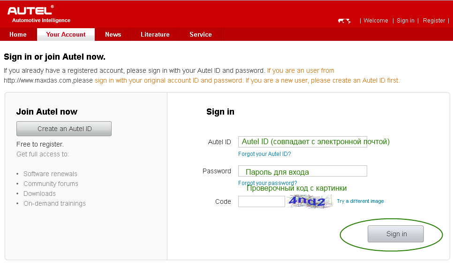Select the Your Account tab

[x=66, y=34]
